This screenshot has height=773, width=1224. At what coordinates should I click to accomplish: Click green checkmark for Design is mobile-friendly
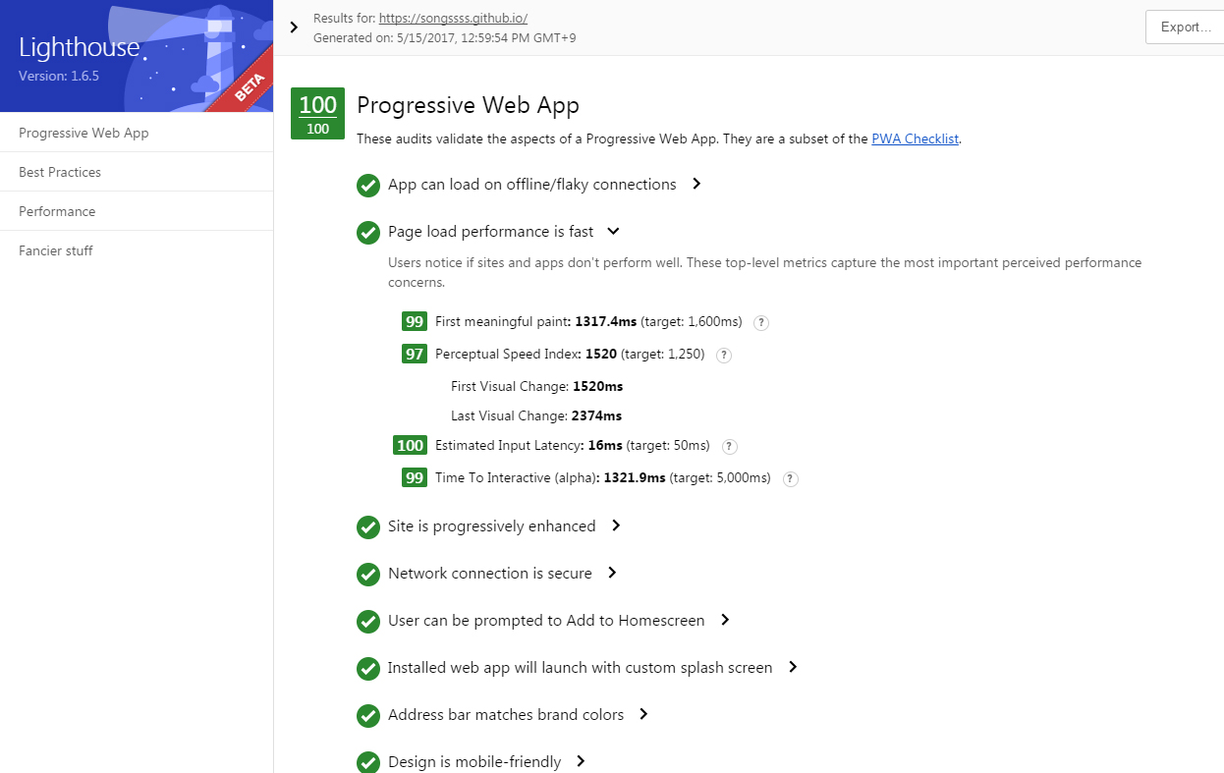tap(368, 762)
